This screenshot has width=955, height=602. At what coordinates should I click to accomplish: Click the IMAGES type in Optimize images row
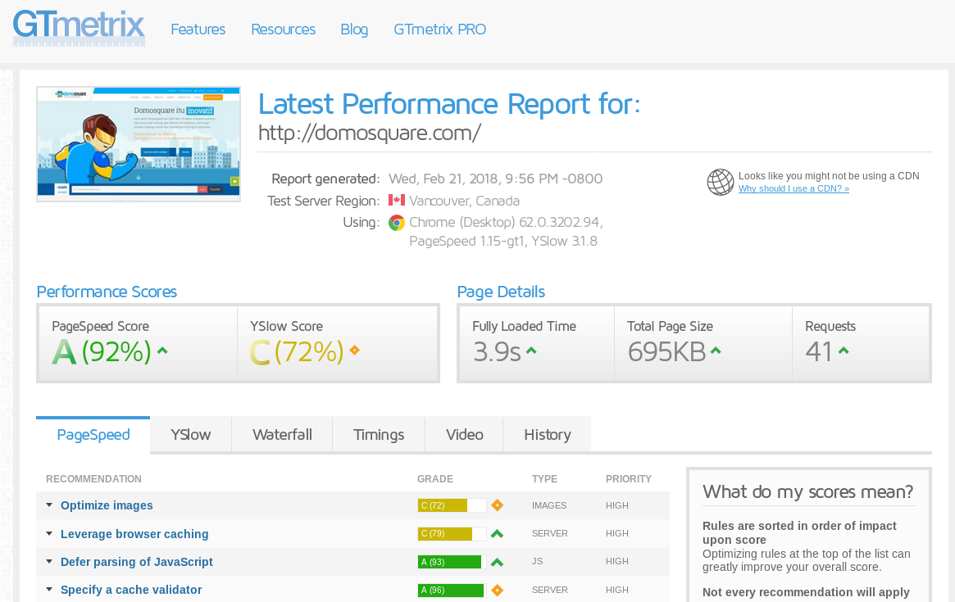coord(548,505)
